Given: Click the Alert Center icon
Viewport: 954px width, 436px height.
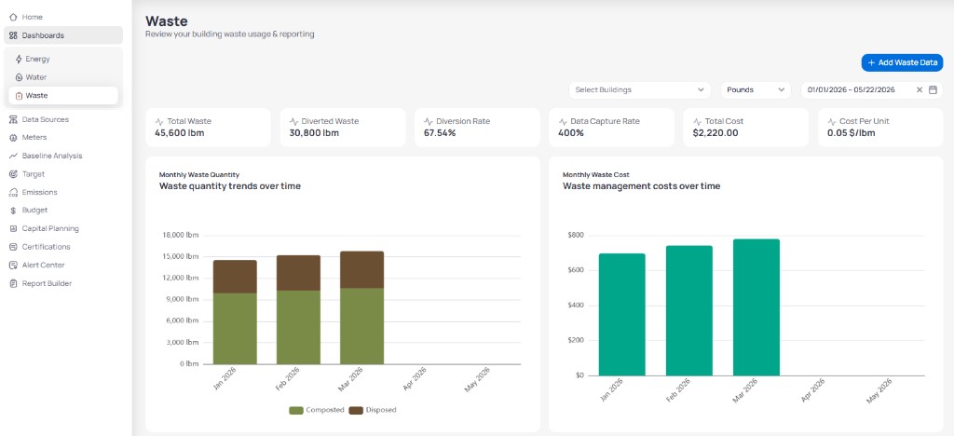Looking at the screenshot, I should 13,266.
